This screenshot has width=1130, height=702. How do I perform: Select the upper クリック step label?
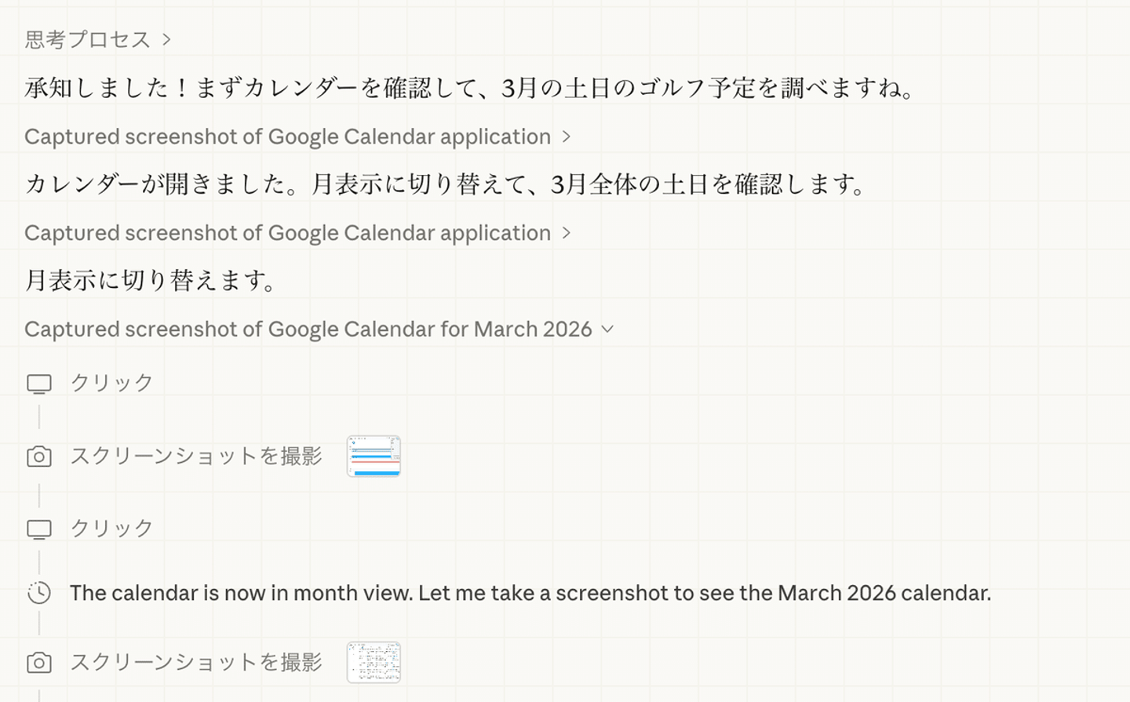pyautogui.click(x=111, y=383)
